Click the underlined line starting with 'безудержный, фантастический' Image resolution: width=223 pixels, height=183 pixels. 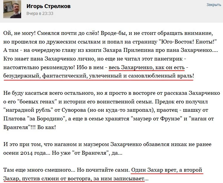click(x=99, y=76)
